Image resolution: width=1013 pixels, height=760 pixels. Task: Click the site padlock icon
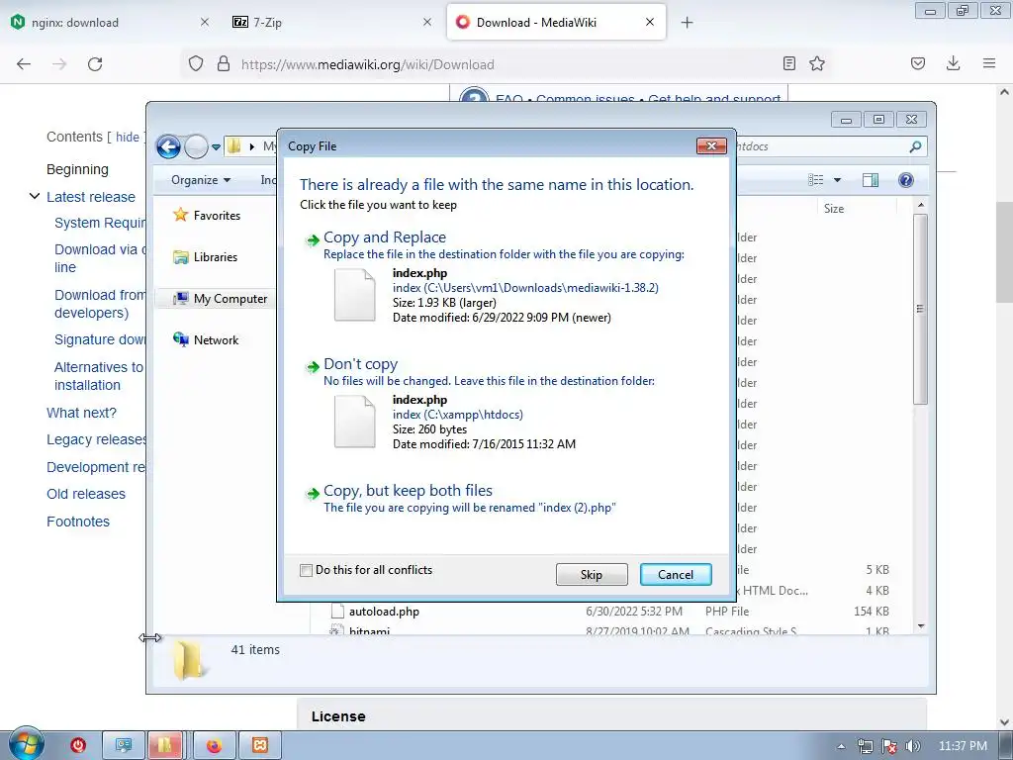click(224, 64)
